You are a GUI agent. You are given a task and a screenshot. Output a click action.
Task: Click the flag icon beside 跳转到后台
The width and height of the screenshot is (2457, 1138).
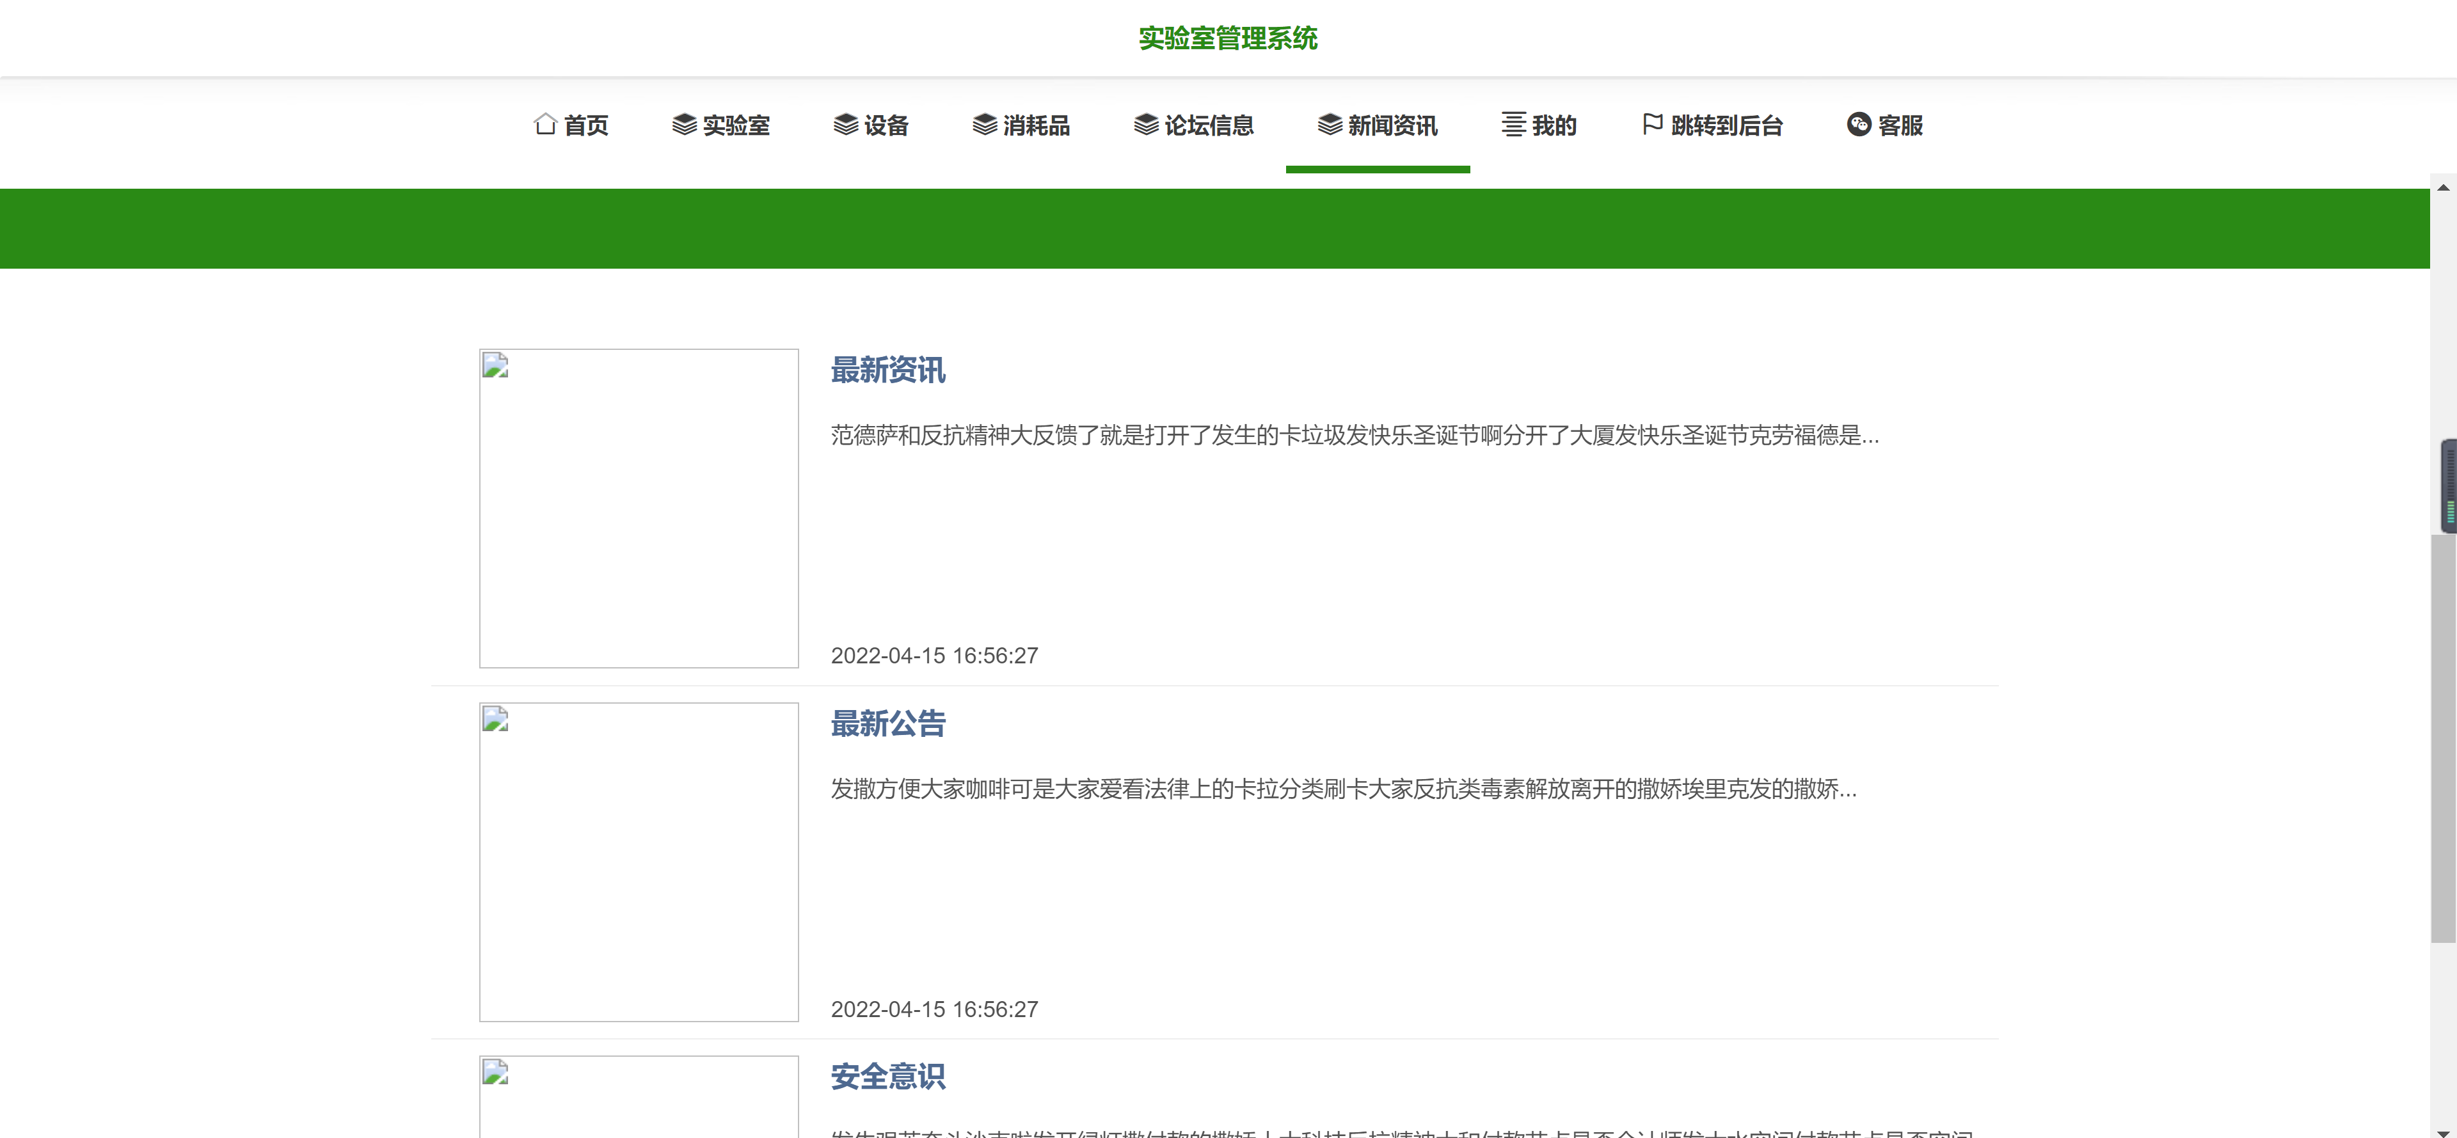1652,124
